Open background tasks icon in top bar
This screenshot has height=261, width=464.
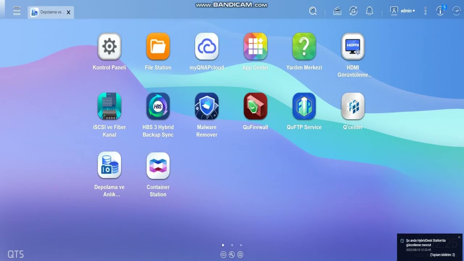(x=337, y=11)
